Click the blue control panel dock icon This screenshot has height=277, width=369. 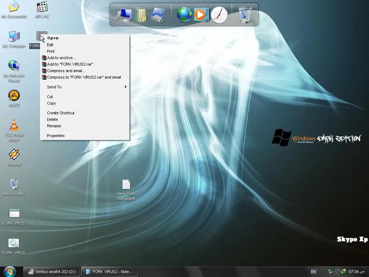point(158,15)
